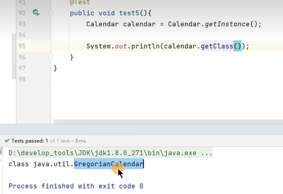Click the closing brace on line 97

56,68
